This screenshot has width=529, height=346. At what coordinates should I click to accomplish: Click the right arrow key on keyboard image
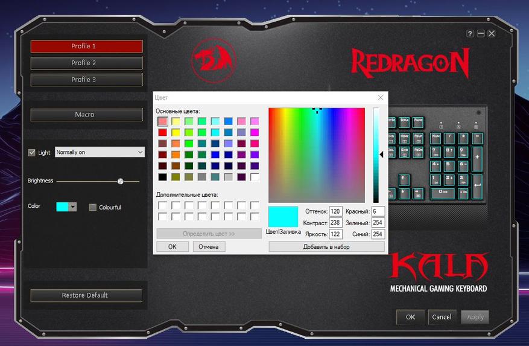tap(417, 194)
